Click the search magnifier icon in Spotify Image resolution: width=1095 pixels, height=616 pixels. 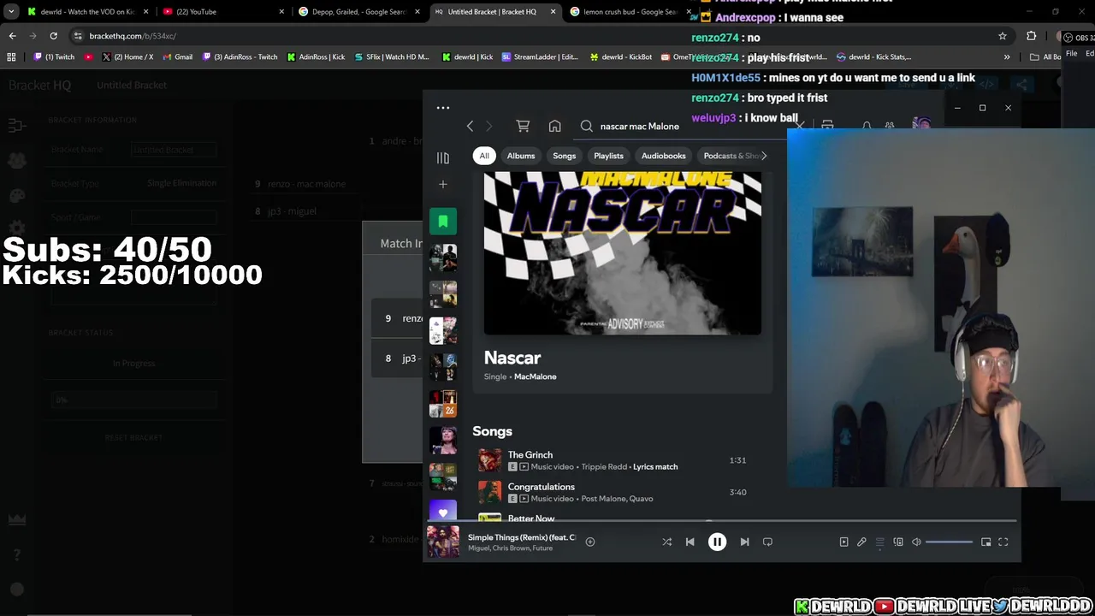[586, 126]
